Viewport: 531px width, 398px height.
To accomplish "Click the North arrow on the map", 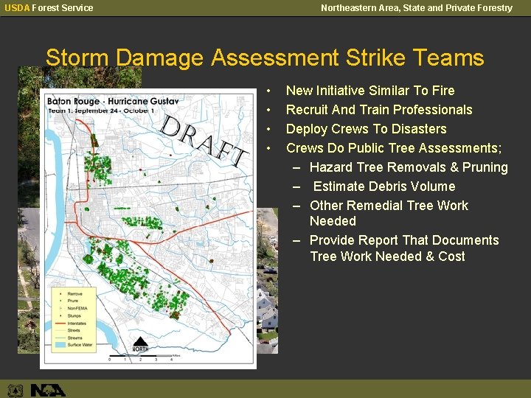I will tap(140, 344).
